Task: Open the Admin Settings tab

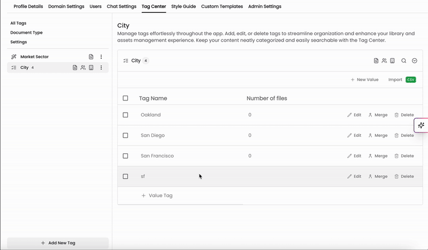Action: 264,6
